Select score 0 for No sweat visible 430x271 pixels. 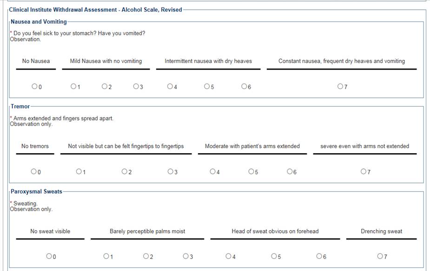click(49, 256)
